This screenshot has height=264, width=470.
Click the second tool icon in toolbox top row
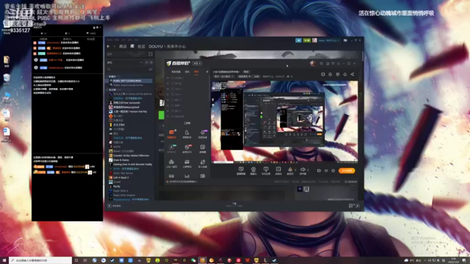[x=187, y=134]
